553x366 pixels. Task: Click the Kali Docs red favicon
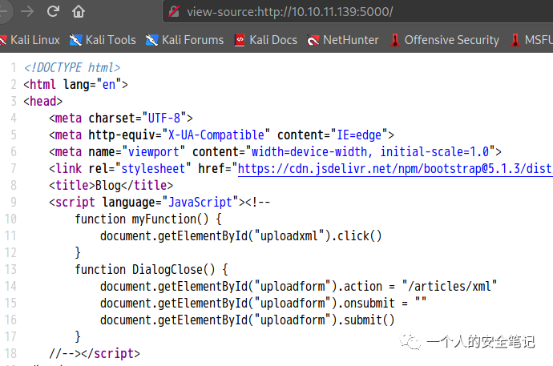click(240, 40)
